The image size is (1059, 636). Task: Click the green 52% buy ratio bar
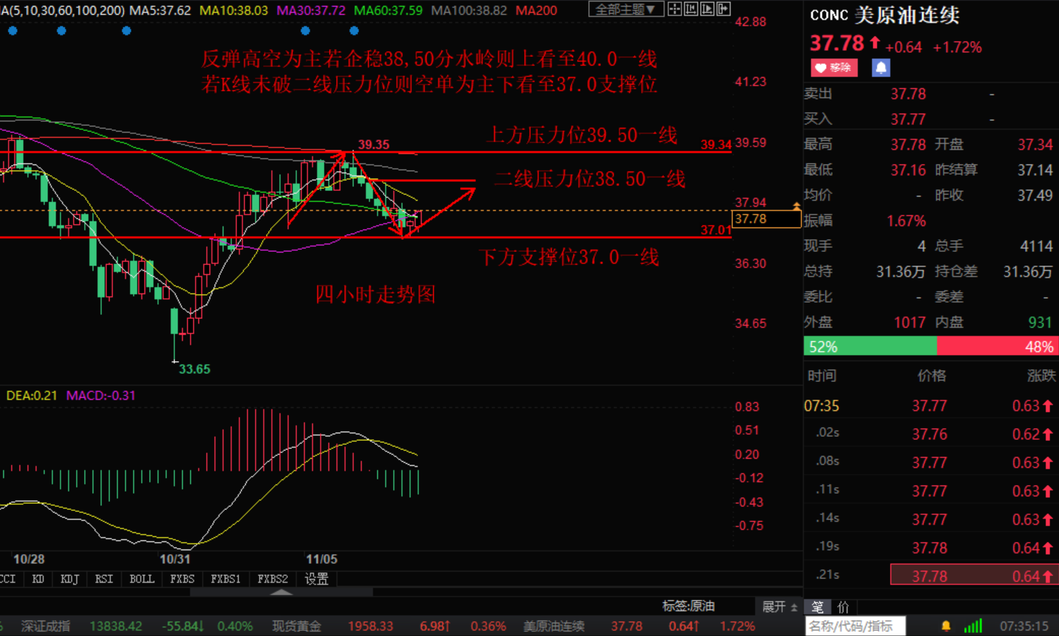870,346
